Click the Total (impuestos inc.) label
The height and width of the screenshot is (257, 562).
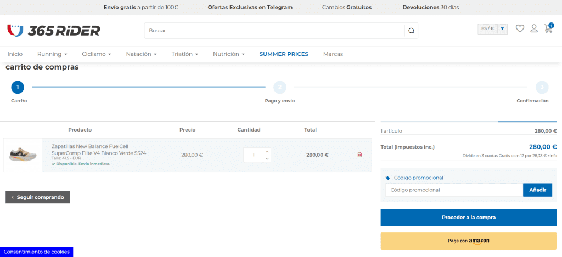pyautogui.click(x=408, y=147)
